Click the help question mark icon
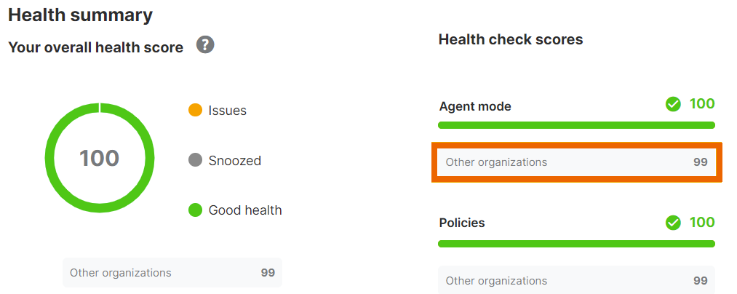 205,46
